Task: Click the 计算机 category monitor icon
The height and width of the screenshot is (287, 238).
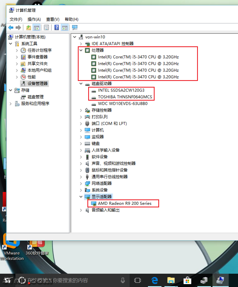Action: click(x=87, y=130)
